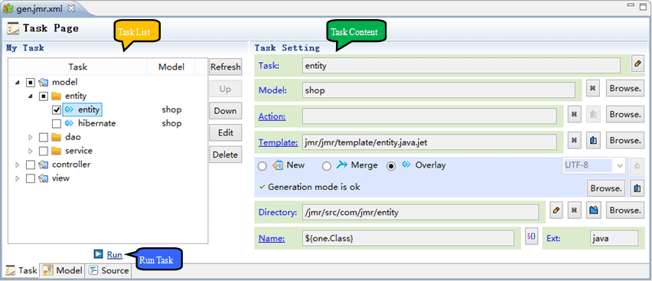Click the Template hyperlink label
Image resolution: width=652 pixels, height=281 pixels.
(x=278, y=142)
